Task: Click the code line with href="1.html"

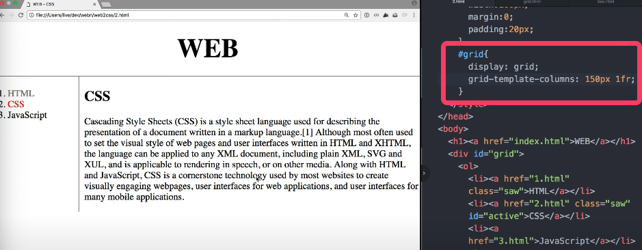Action: [x=519, y=179]
